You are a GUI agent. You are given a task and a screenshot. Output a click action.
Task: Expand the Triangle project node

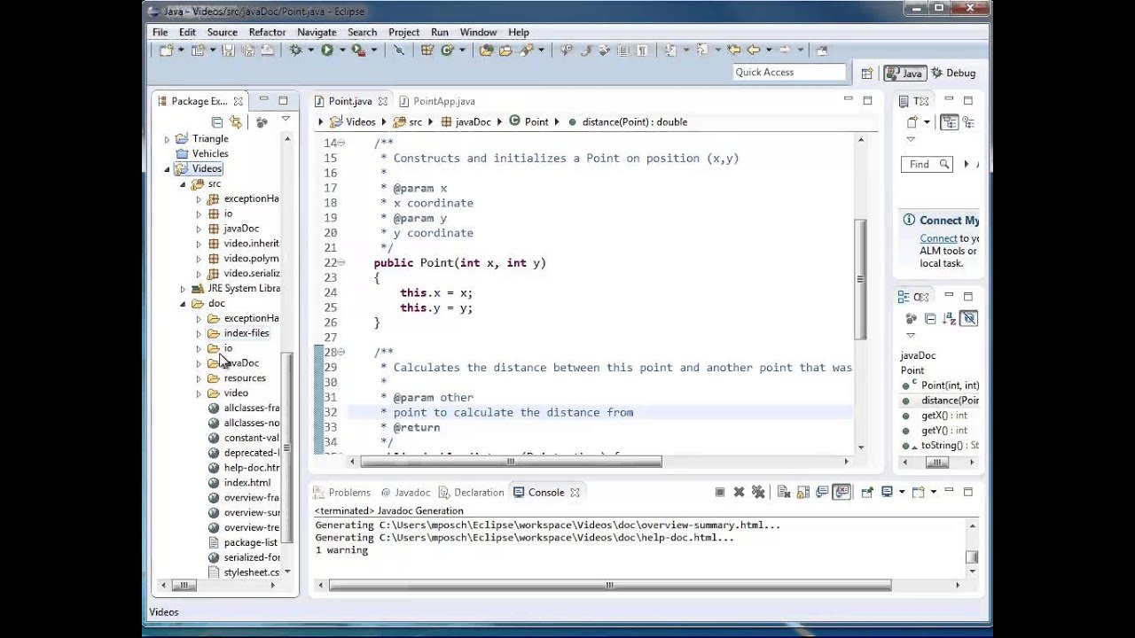coord(167,139)
